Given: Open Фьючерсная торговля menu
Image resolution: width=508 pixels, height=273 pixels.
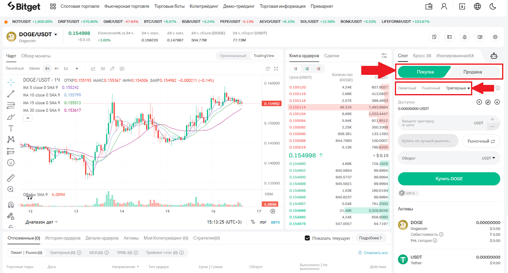Looking at the screenshot, I should pos(127,6).
